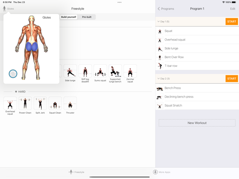Open the Freestyle tab at bottom
The image size is (239, 179).
tap(77, 172)
